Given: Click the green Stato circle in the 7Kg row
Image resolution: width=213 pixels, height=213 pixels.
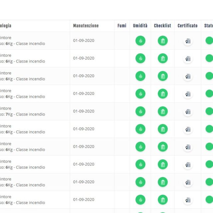Looking at the screenshot, I should (209, 111).
